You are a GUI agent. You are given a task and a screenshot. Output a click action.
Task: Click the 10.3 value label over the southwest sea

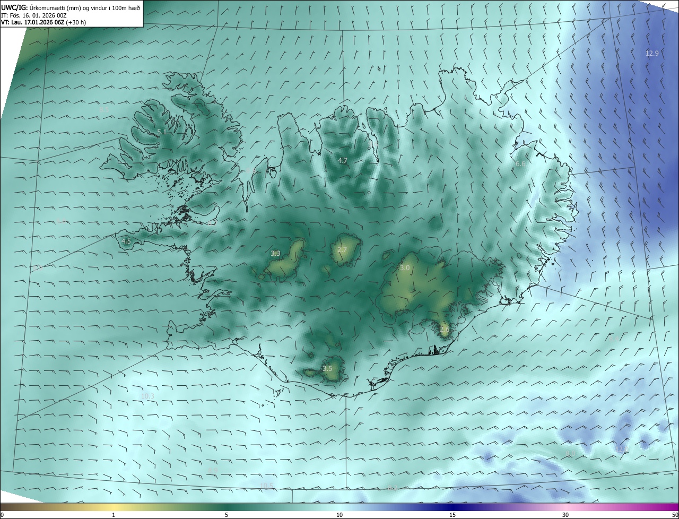coord(147,396)
